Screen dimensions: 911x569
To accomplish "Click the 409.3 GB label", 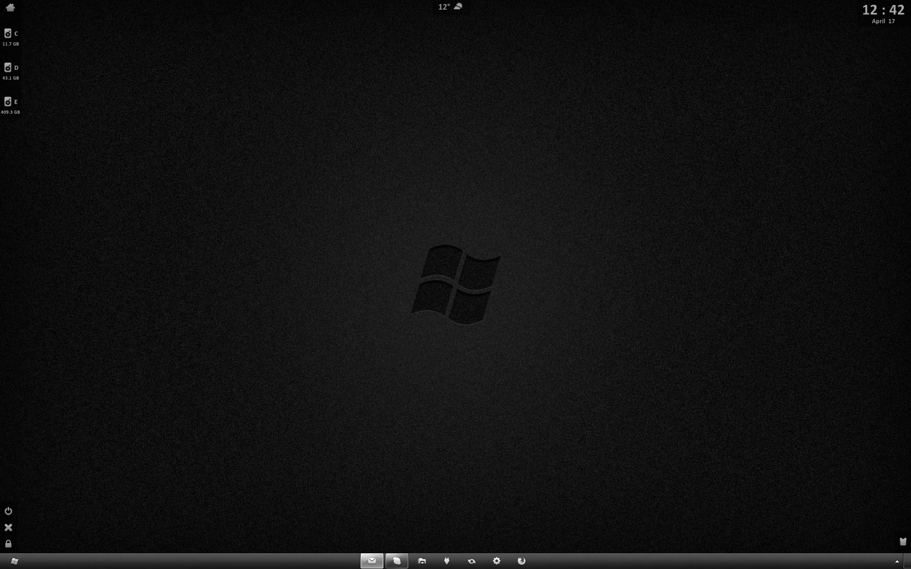I will [10, 112].
